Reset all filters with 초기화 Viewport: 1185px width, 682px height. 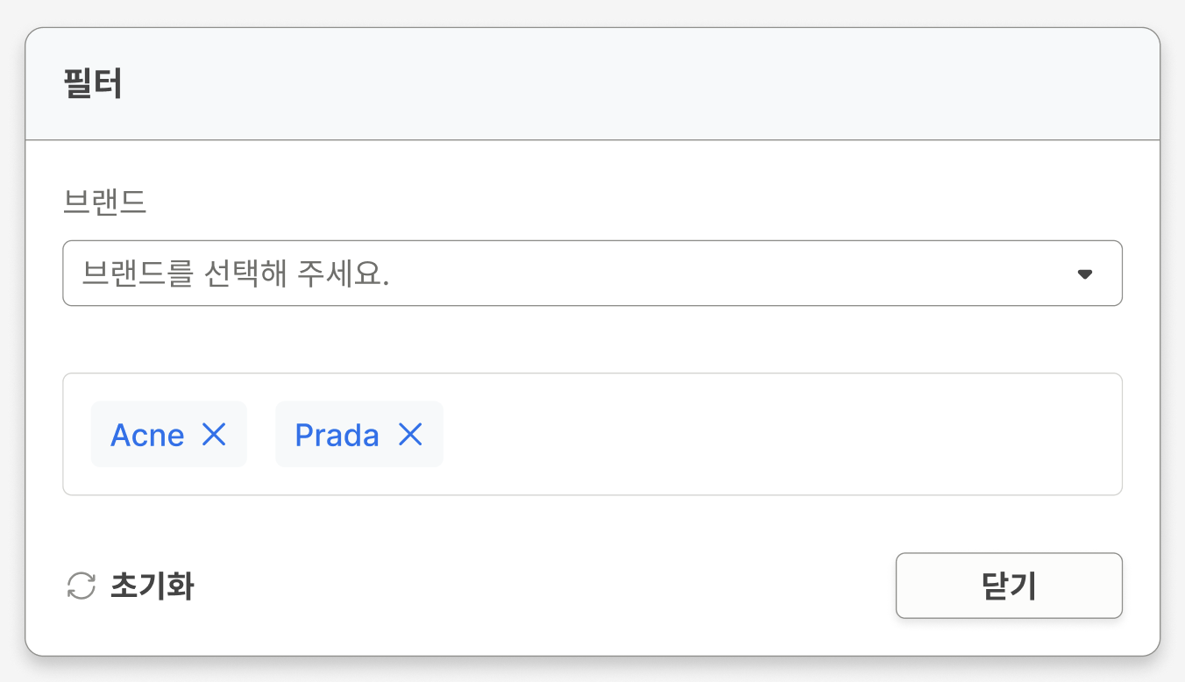coord(131,586)
